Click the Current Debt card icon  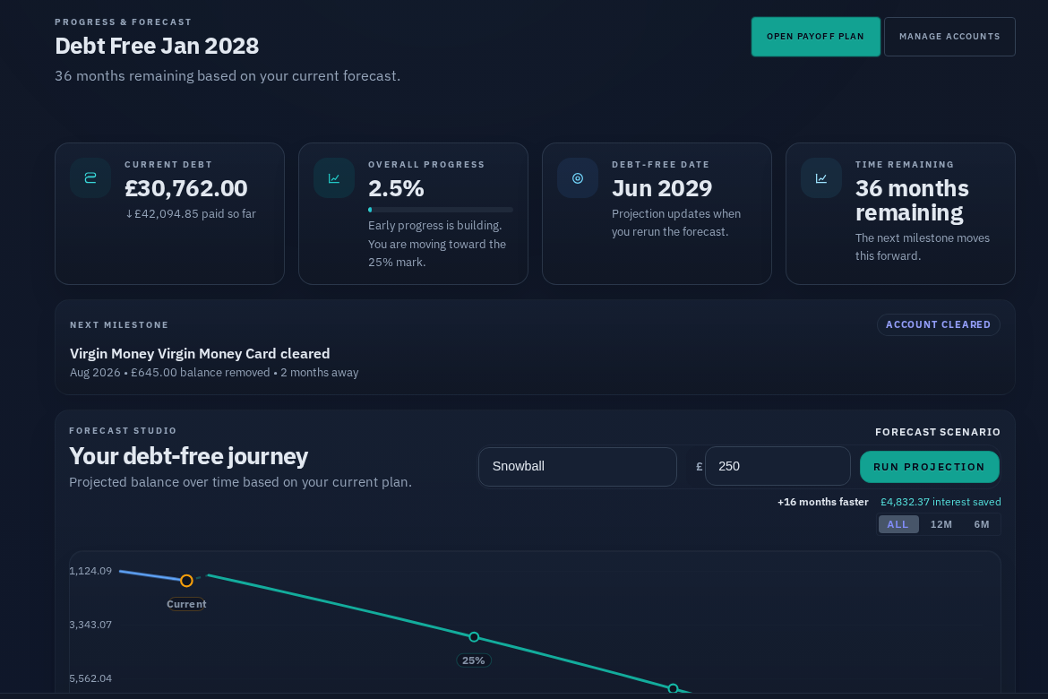tap(90, 178)
